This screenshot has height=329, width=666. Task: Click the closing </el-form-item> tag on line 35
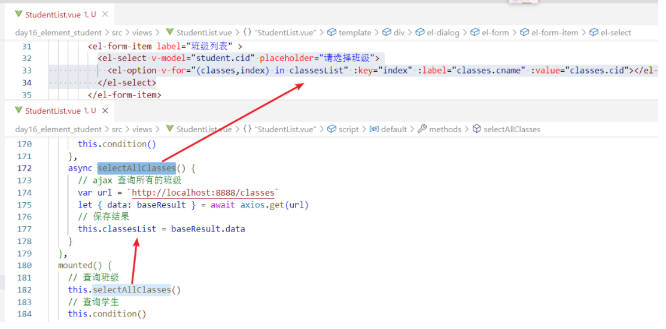click(x=124, y=95)
